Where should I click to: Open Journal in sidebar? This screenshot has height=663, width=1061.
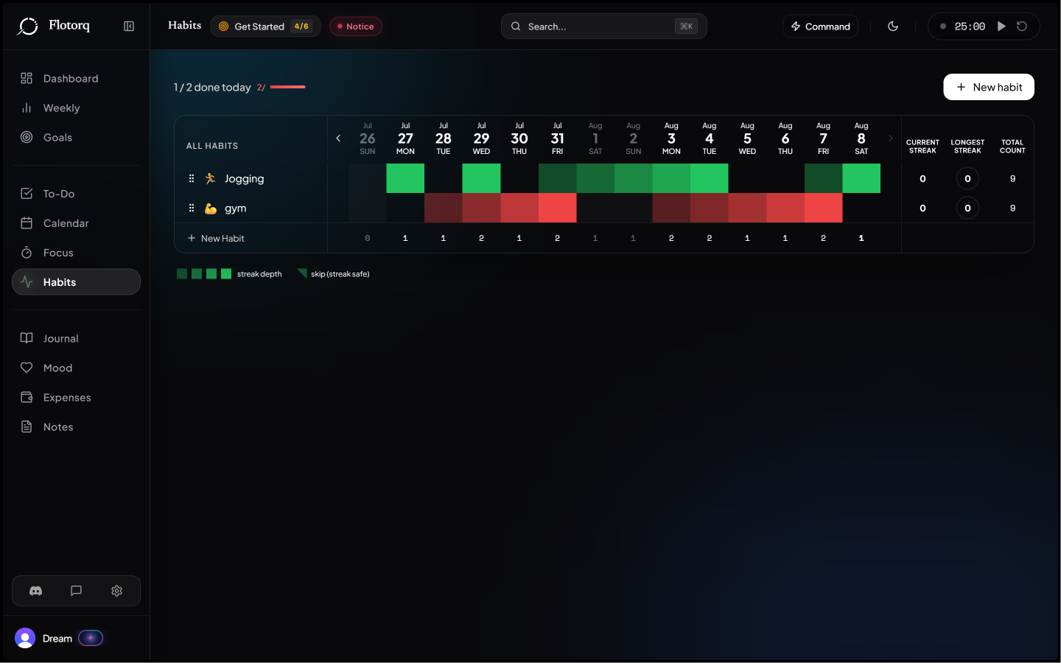click(x=76, y=339)
